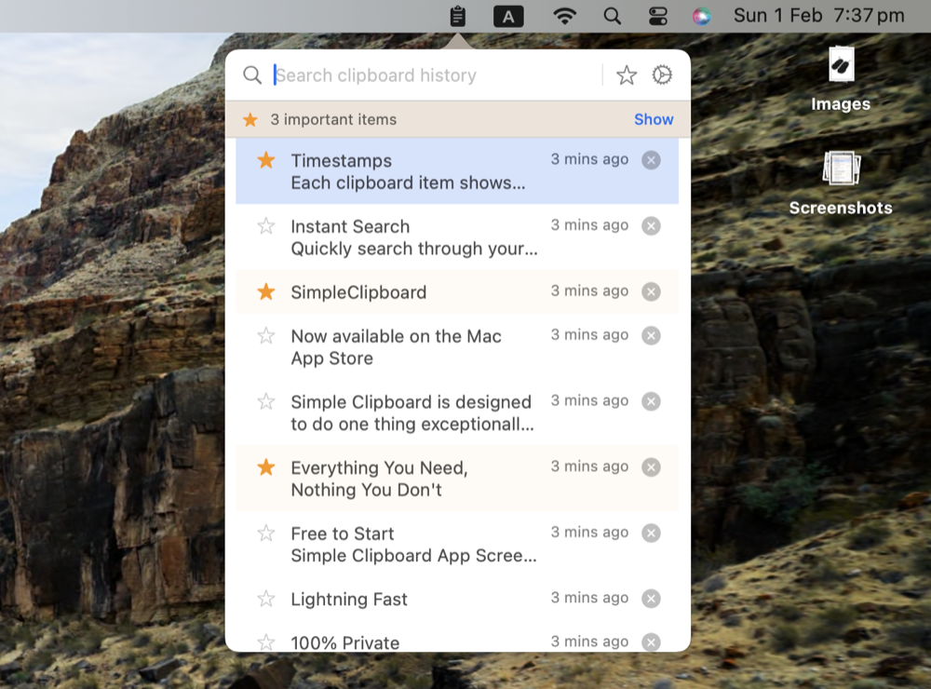Click the '3 mins ago' timestamp of Timestamps item
This screenshot has width=931, height=689.
589,159
